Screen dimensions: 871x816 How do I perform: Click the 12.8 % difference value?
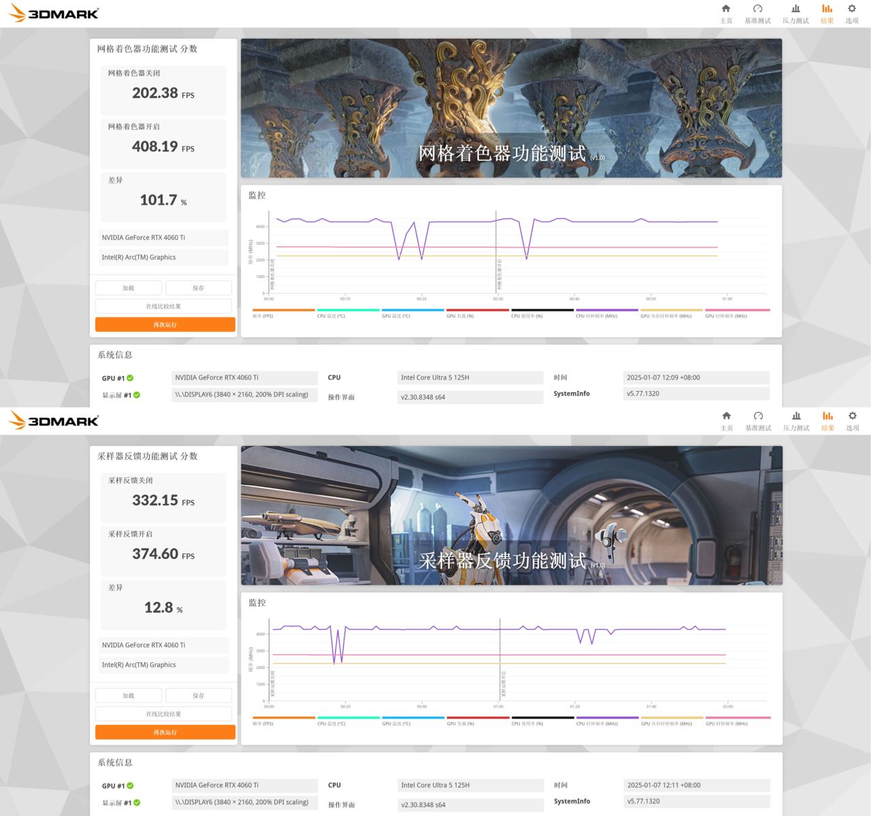click(x=163, y=607)
